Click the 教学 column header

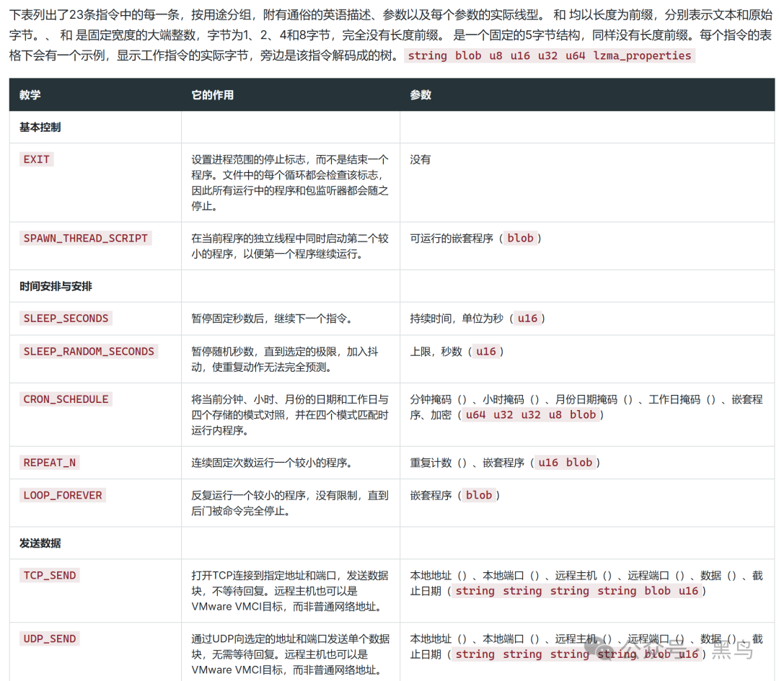30,95
